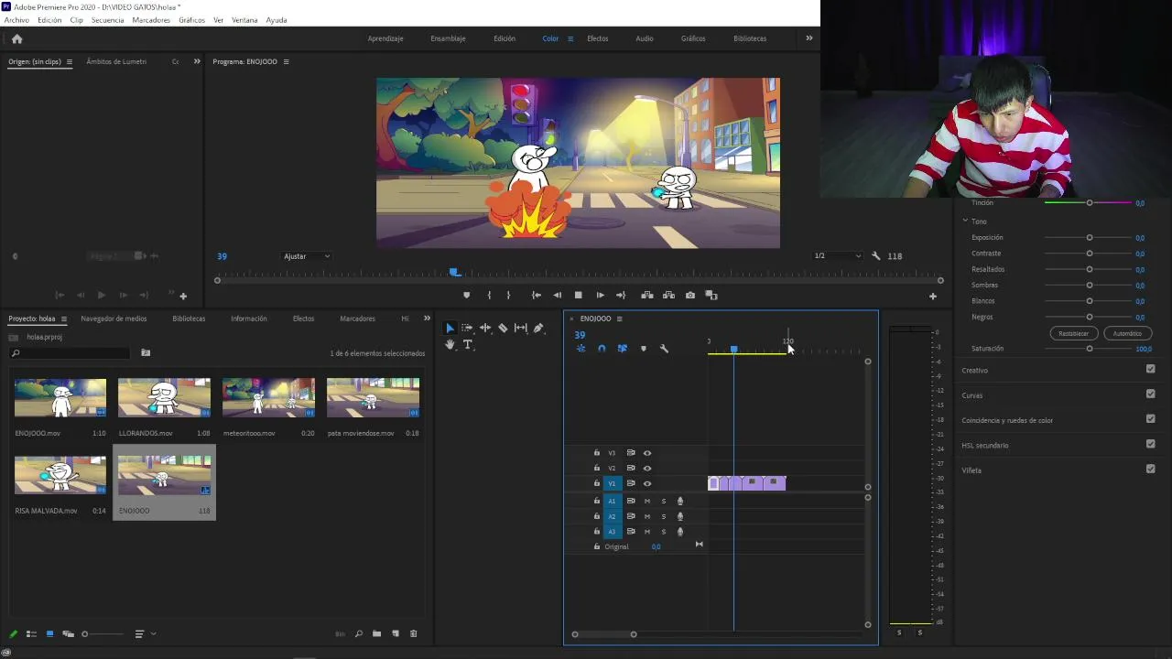Click Go to In point button

click(537, 296)
